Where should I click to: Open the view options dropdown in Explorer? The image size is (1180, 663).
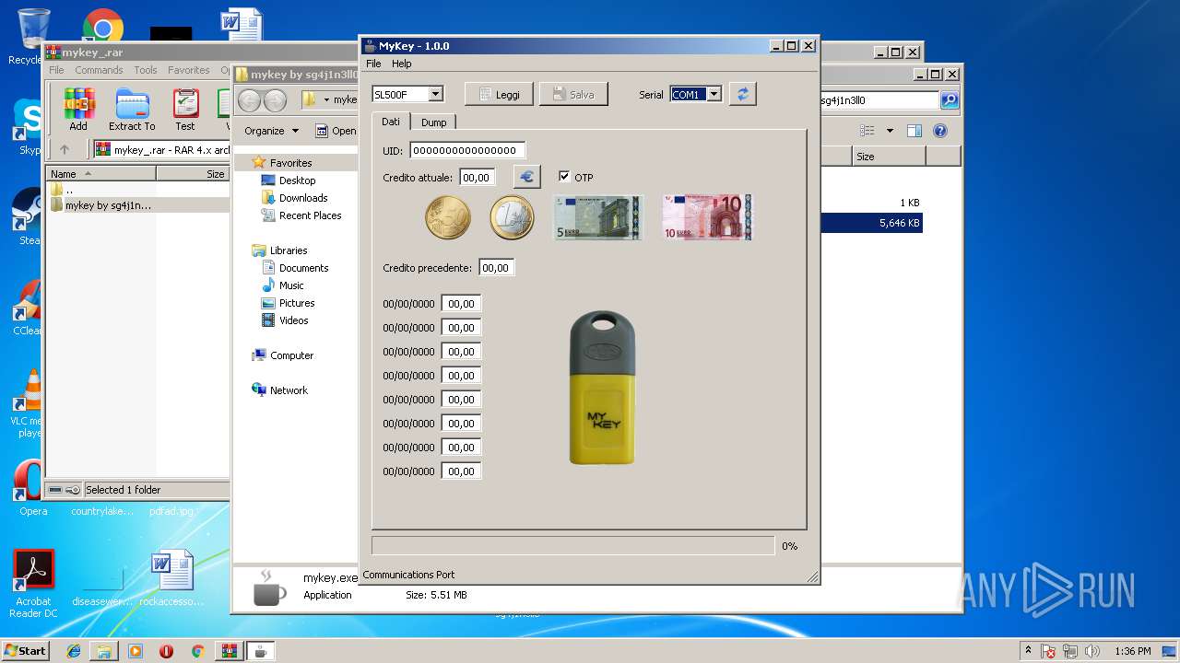tap(890, 131)
